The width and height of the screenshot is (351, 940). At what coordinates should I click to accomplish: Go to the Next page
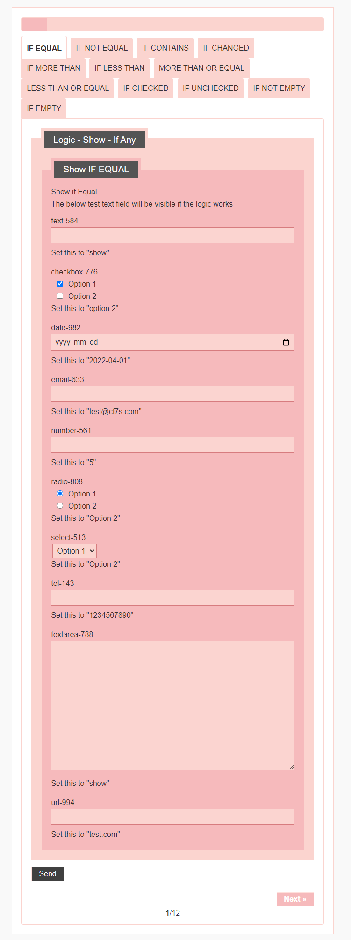point(295,899)
